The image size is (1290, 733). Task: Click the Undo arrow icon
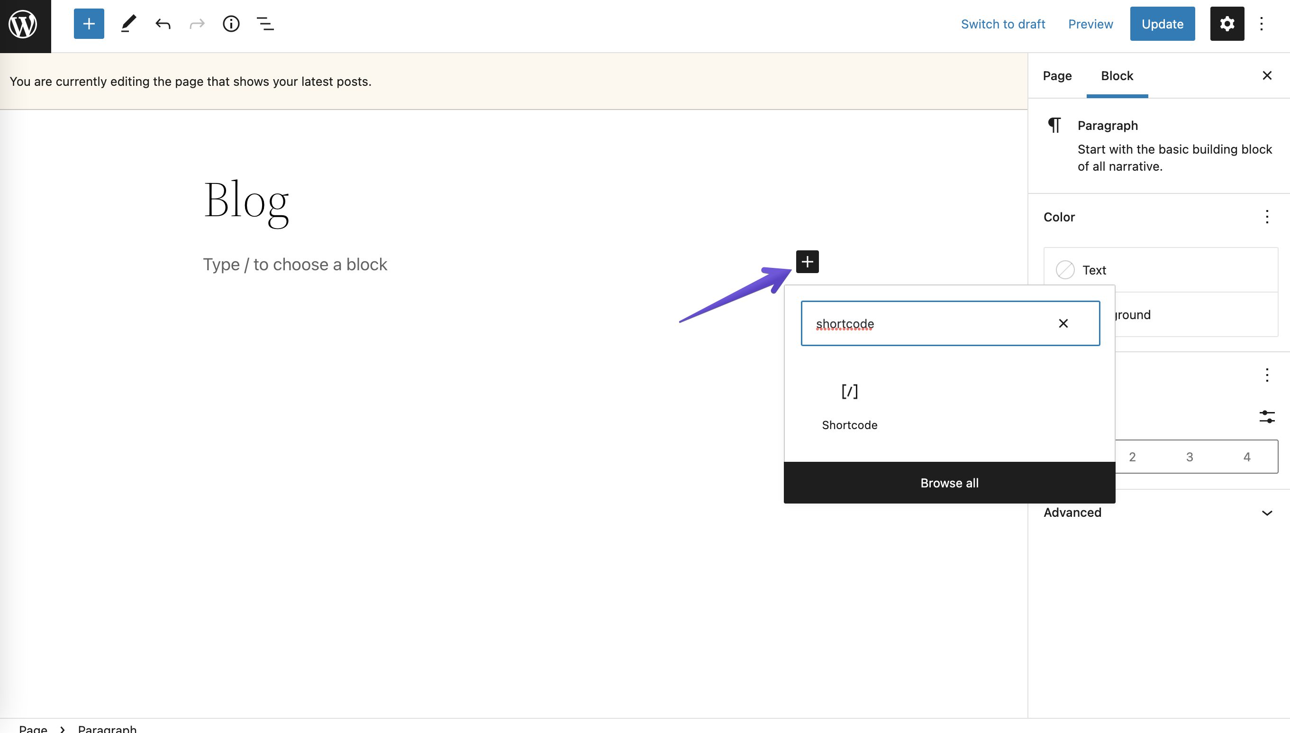163,24
